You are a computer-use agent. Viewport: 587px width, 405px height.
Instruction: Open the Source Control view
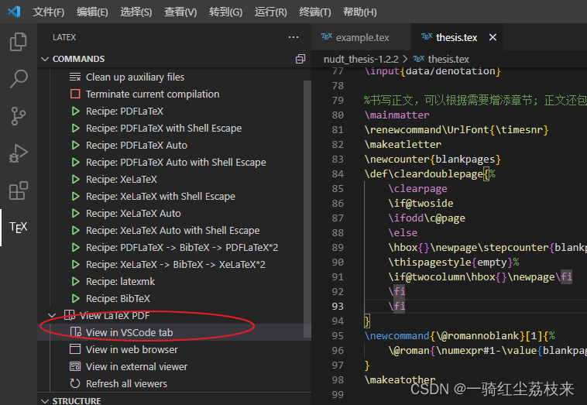pyautogui.click(x=18, y=116)
